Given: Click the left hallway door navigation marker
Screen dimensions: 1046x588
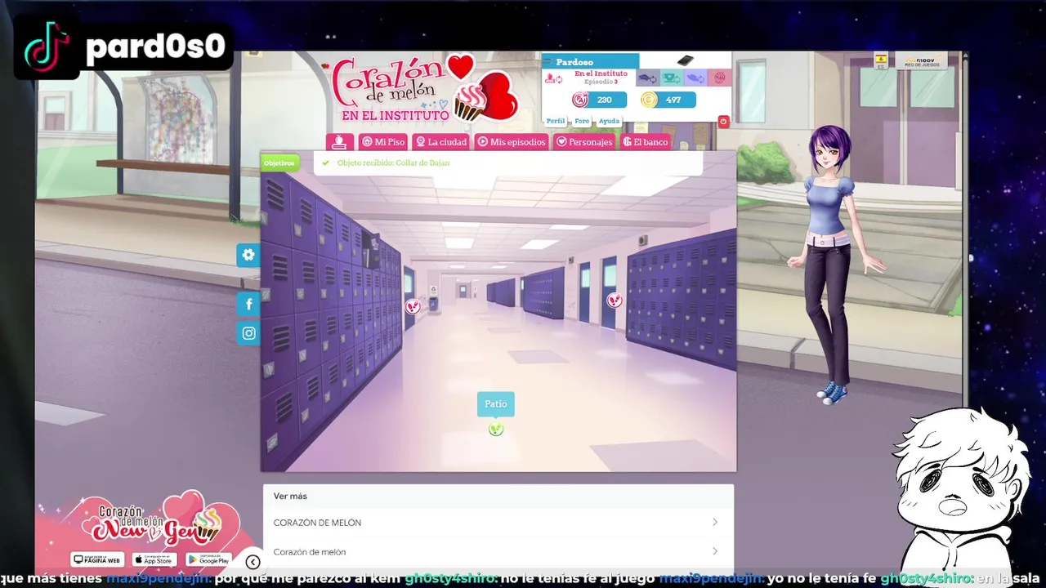Looking at the screenshot, I should (x=413, y=306).
